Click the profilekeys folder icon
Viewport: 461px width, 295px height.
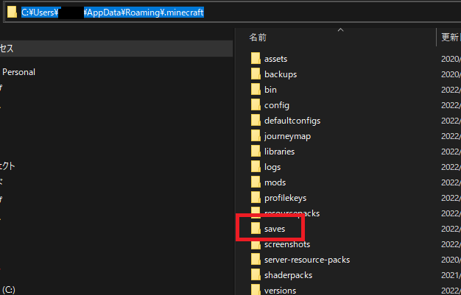coord(256,198)
